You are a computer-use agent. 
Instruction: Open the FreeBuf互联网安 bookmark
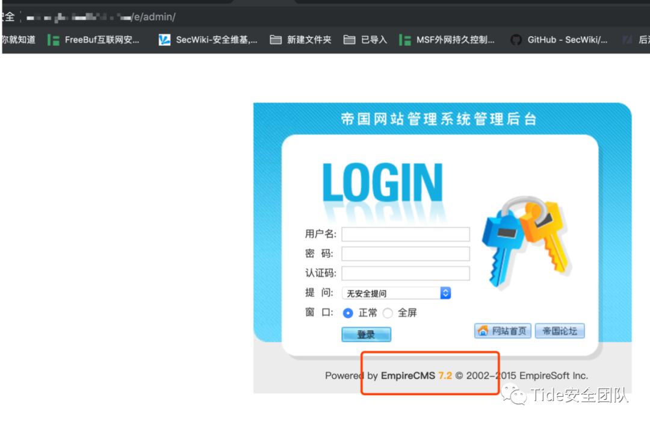94,40
